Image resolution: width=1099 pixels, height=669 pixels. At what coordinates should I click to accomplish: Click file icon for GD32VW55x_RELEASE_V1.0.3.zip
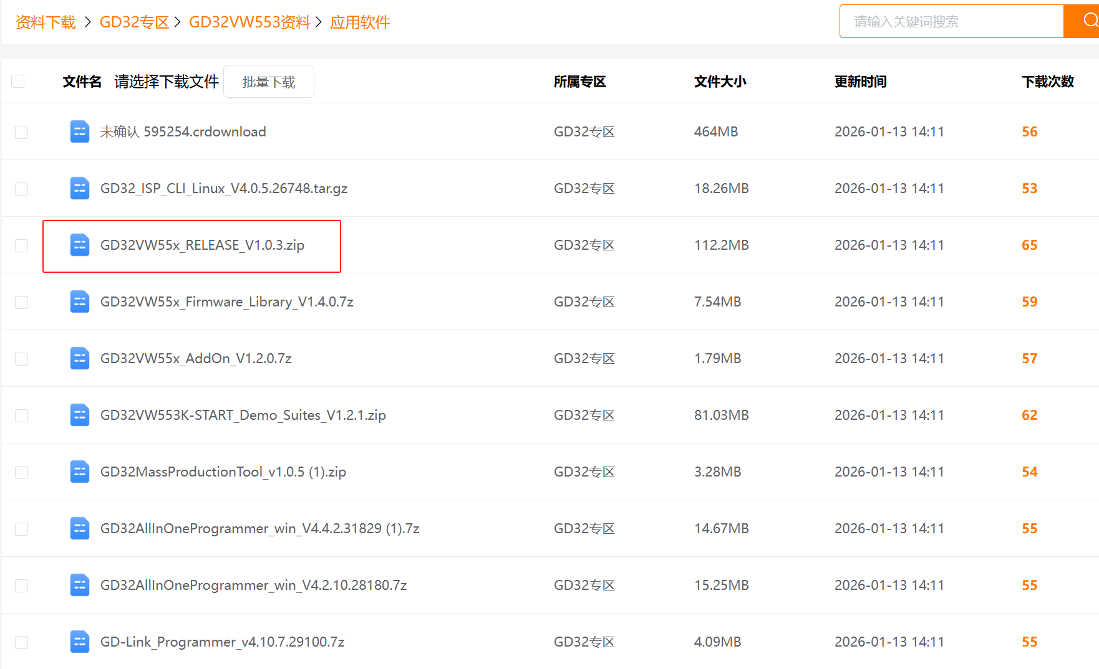click(x=80, y=245)
